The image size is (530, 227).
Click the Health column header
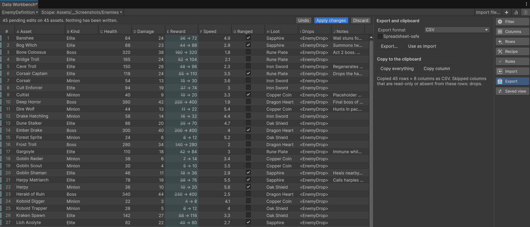115,31
